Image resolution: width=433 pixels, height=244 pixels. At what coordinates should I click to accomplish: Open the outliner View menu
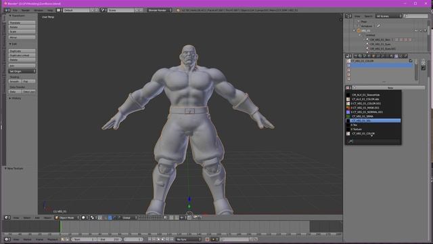[357, 16]
